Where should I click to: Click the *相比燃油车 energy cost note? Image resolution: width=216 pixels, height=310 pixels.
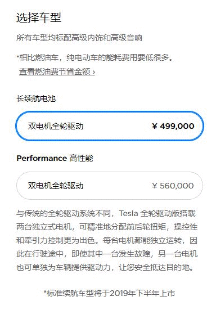tap(95, 57)
